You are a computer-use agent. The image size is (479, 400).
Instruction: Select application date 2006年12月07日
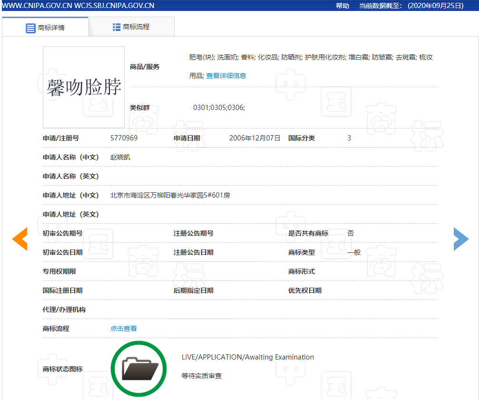point(254,138)
